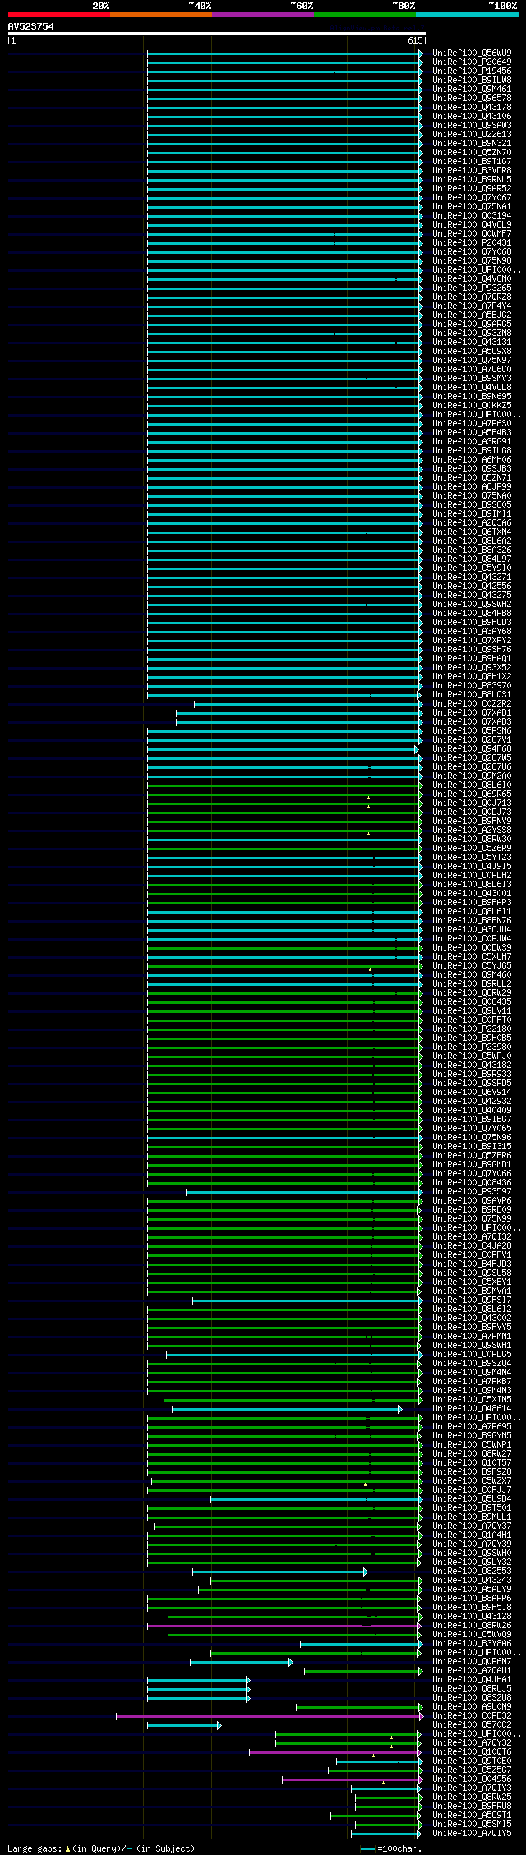Viewport: 526px width, 1855px height.
Task: Open hit UniRef100_P19456
Action: point(472,71)
